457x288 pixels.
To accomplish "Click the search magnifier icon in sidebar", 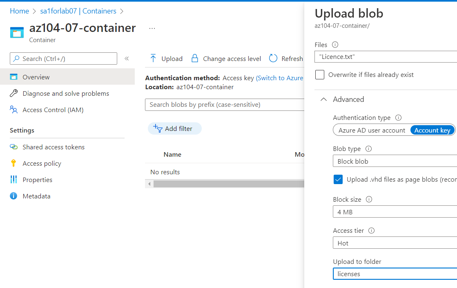I will click(x=17, y=59).
